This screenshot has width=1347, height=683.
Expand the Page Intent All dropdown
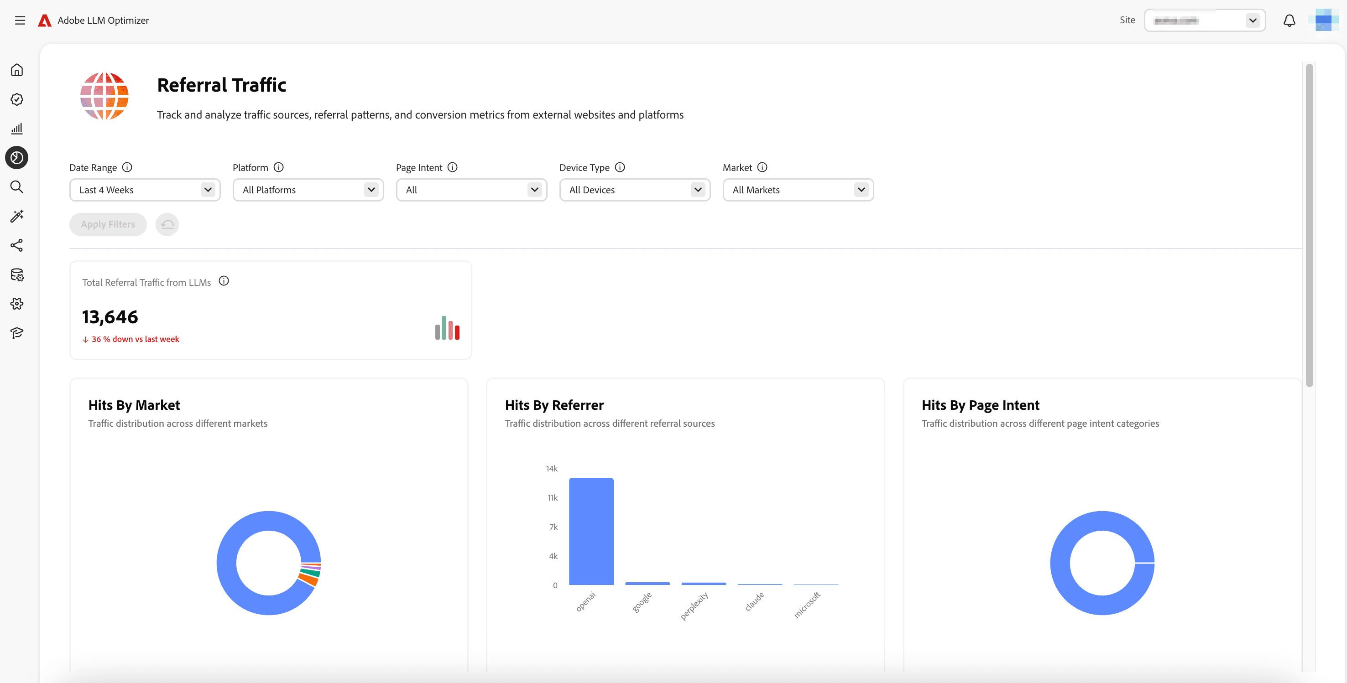pos(471,190)
